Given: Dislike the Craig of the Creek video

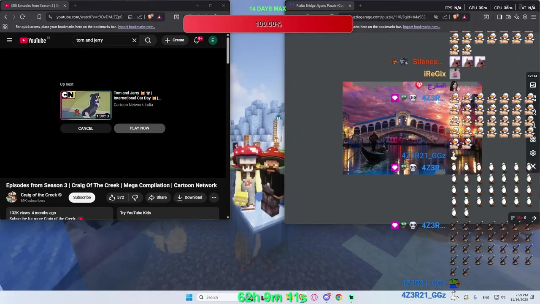Looking at the screenshot, I should 135,197.
